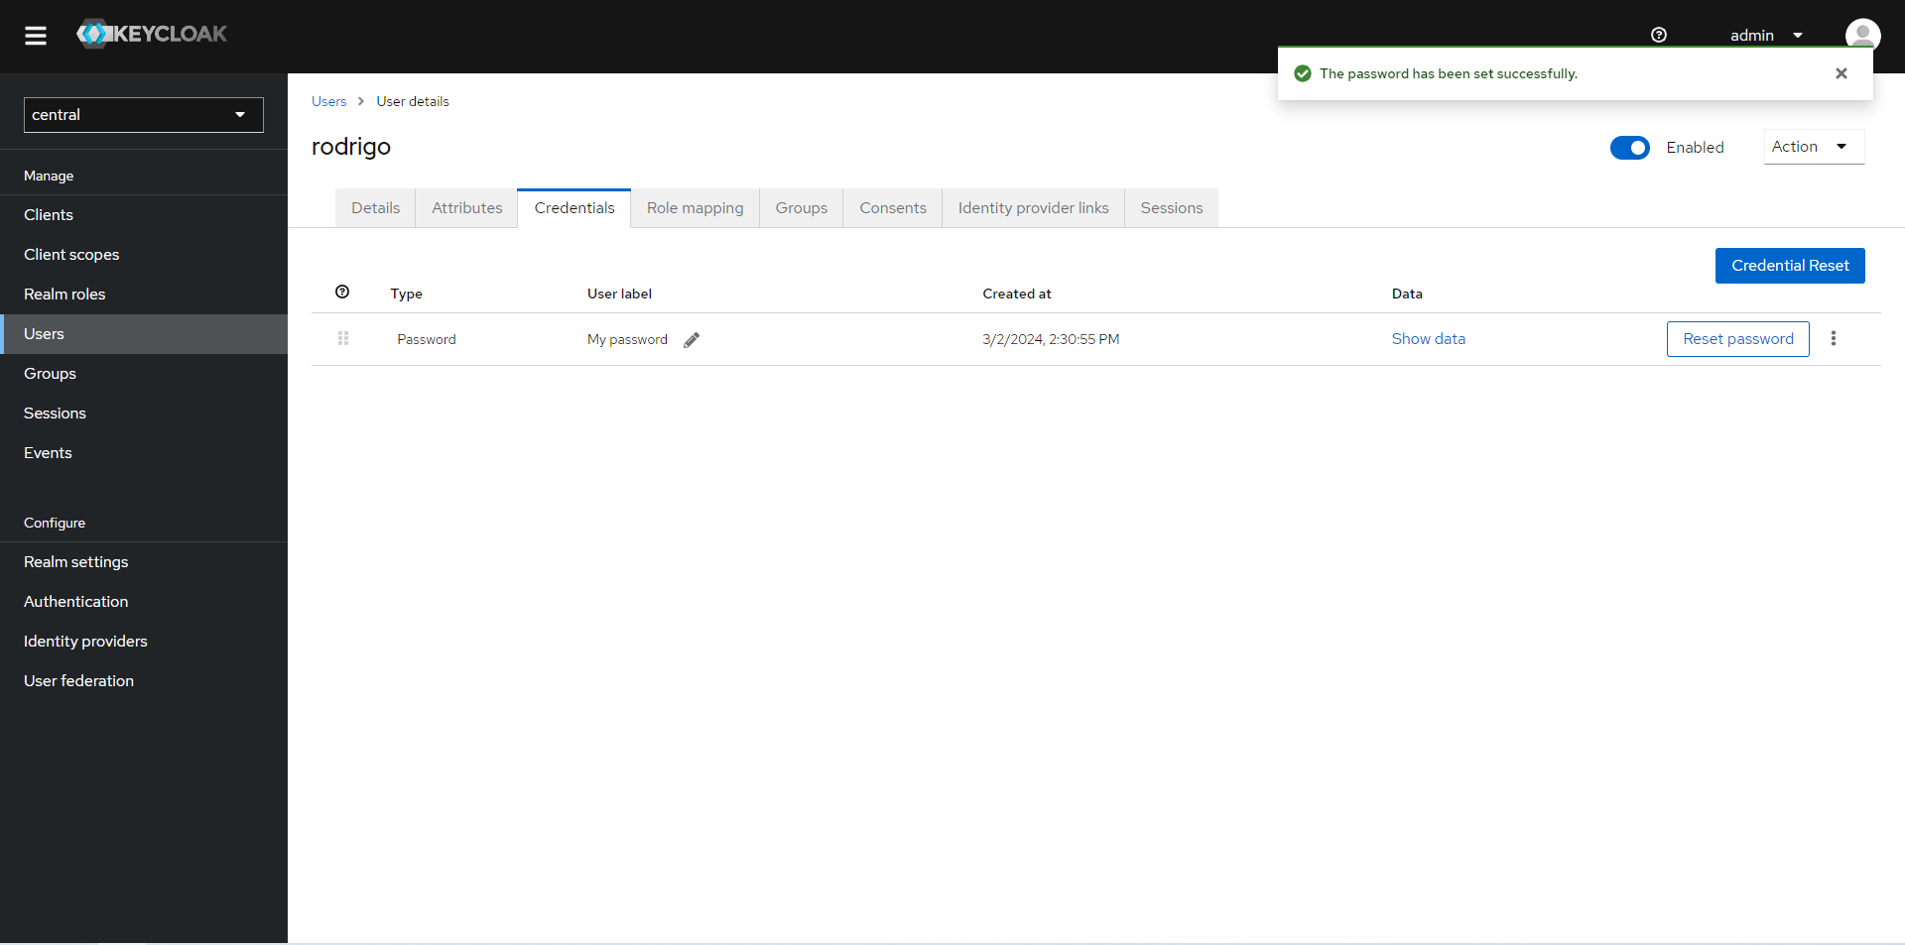Screen dimensions: 1905x945
Task: Click the Password type cell
Action: 427,339
